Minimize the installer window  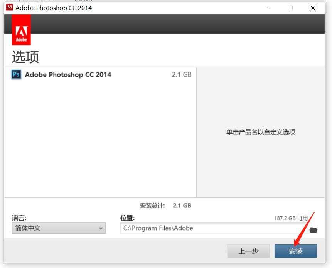268,8
